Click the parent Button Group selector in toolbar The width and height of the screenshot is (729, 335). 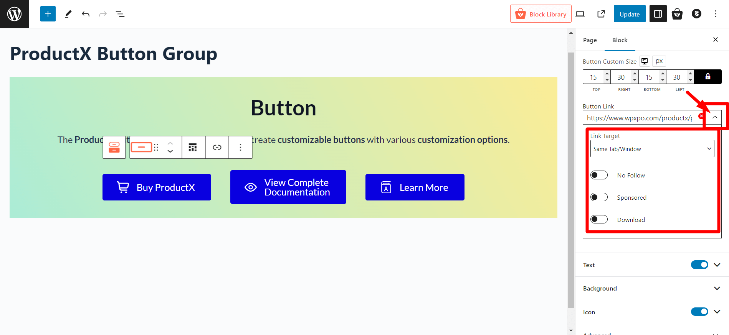pyautogui.click(x=114, y=147)
